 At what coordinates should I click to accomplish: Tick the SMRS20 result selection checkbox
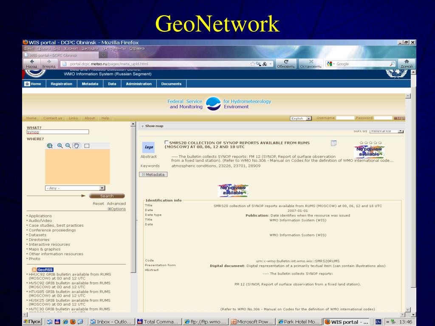[167, 142]
